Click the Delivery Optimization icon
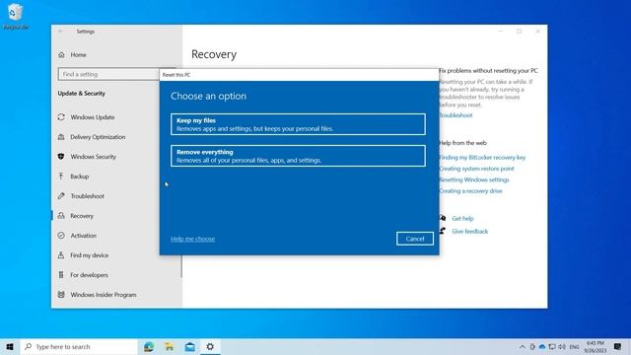 click(61, 137)
